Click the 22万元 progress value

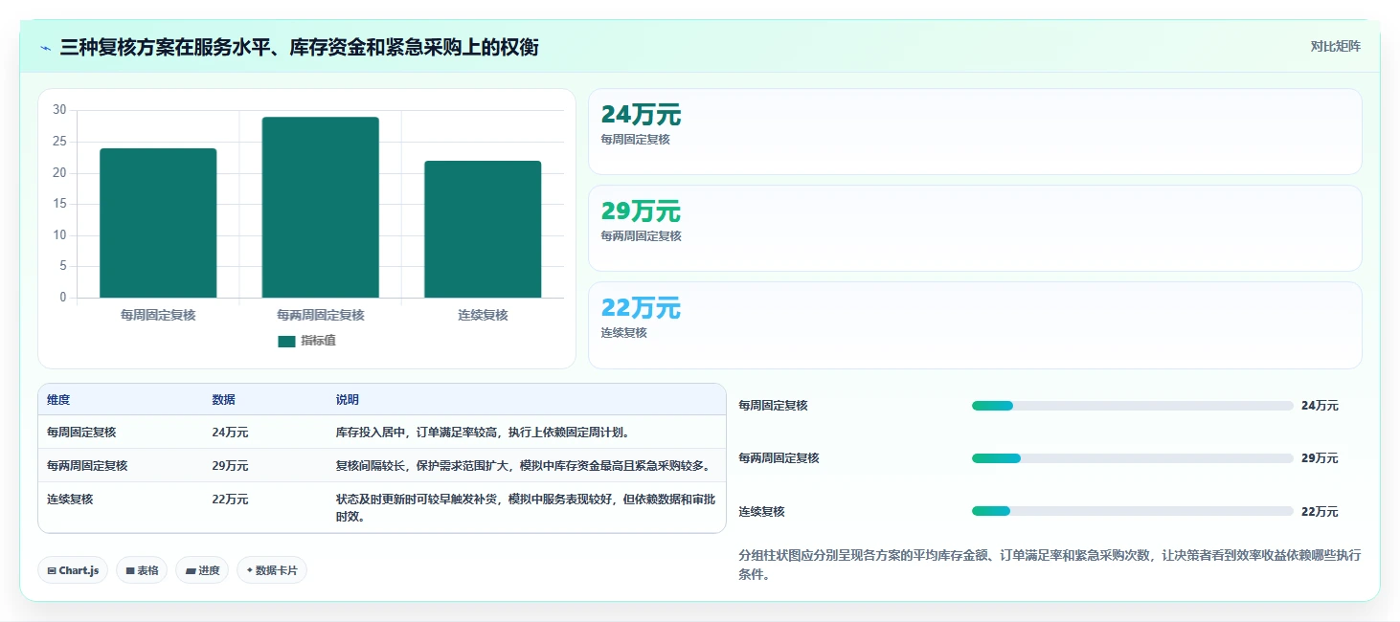1320,512
